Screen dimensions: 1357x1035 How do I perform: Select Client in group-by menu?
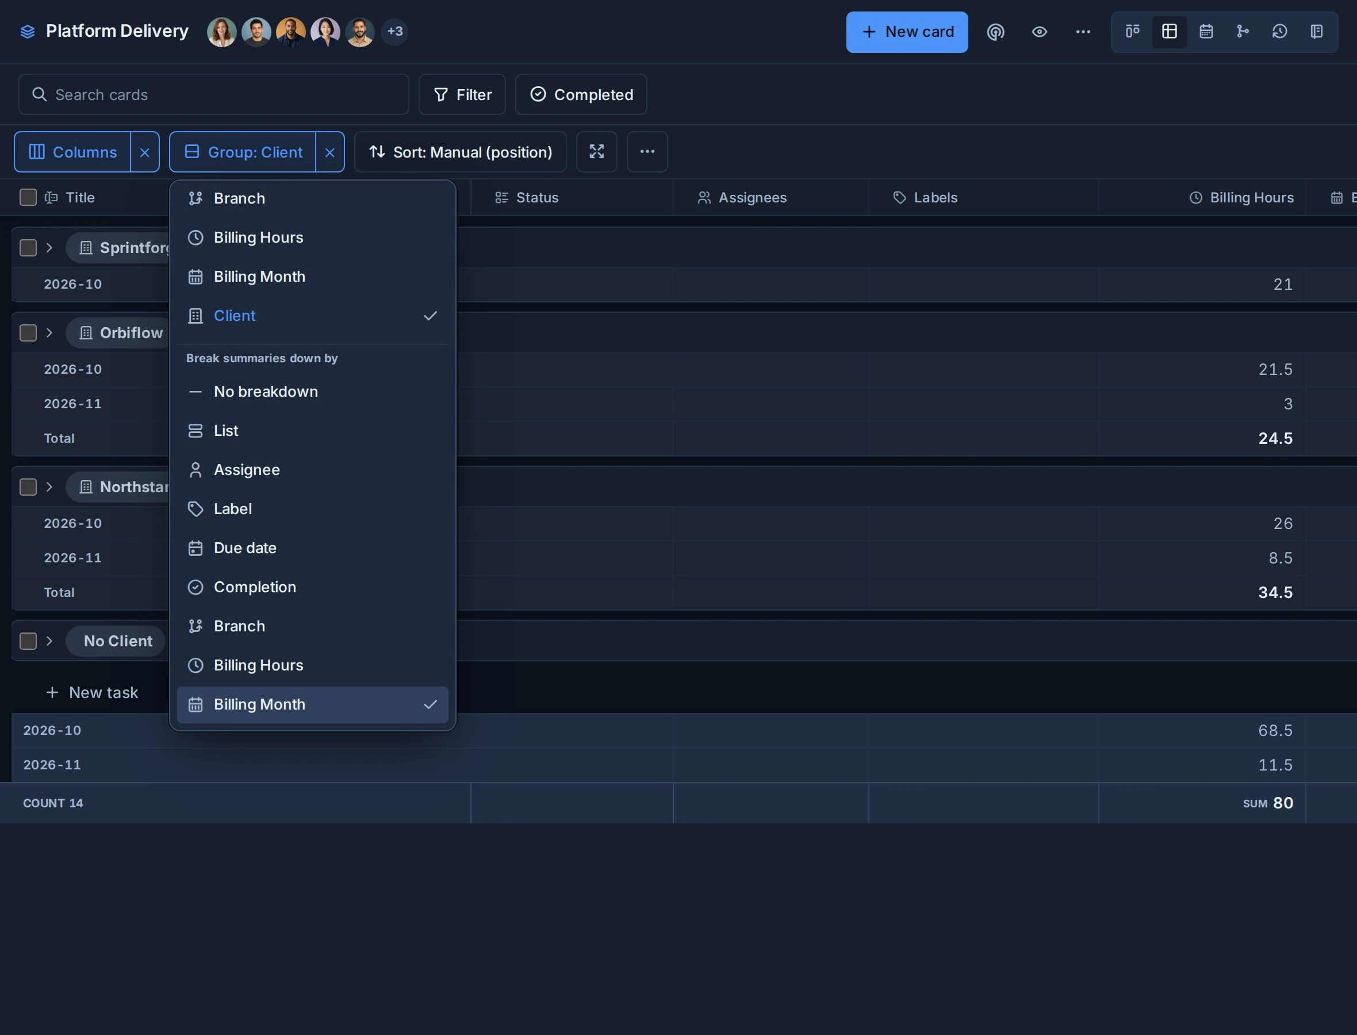312,316
